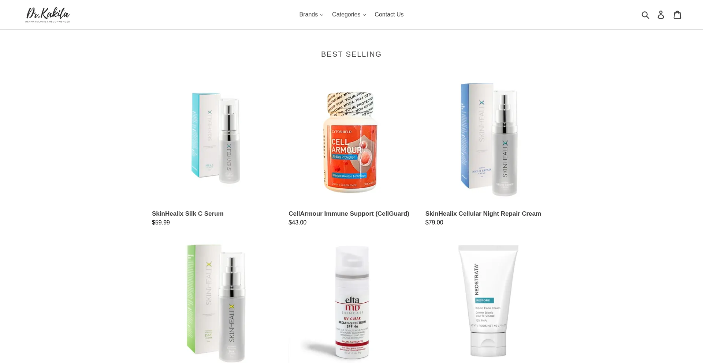Select the Night Repair Cream product image
Viewport: 703px width, 363px height.
(489, 140)
